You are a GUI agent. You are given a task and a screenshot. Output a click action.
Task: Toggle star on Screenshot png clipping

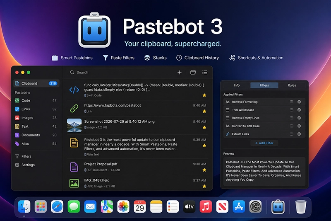[204, 128]
